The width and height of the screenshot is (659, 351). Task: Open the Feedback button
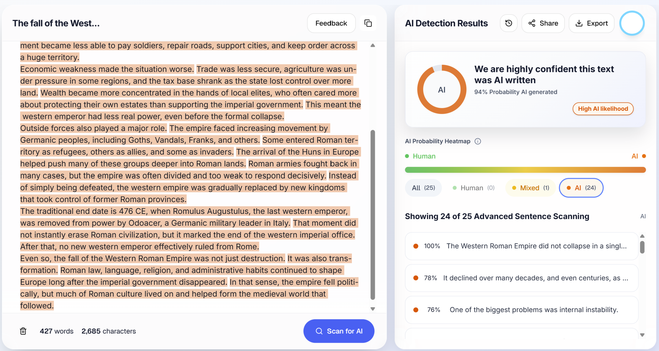331,23
